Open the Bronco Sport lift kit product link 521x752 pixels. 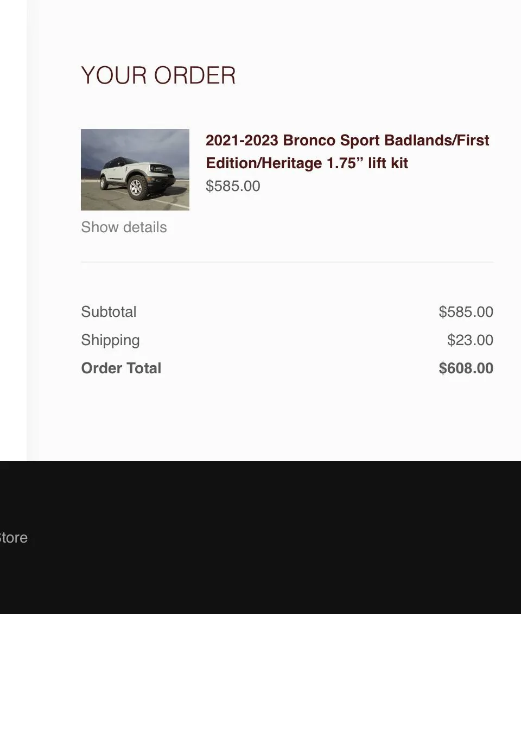(x=347, y=151)
